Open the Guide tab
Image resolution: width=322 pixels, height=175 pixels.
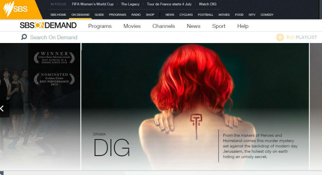[x=99, y=15]
